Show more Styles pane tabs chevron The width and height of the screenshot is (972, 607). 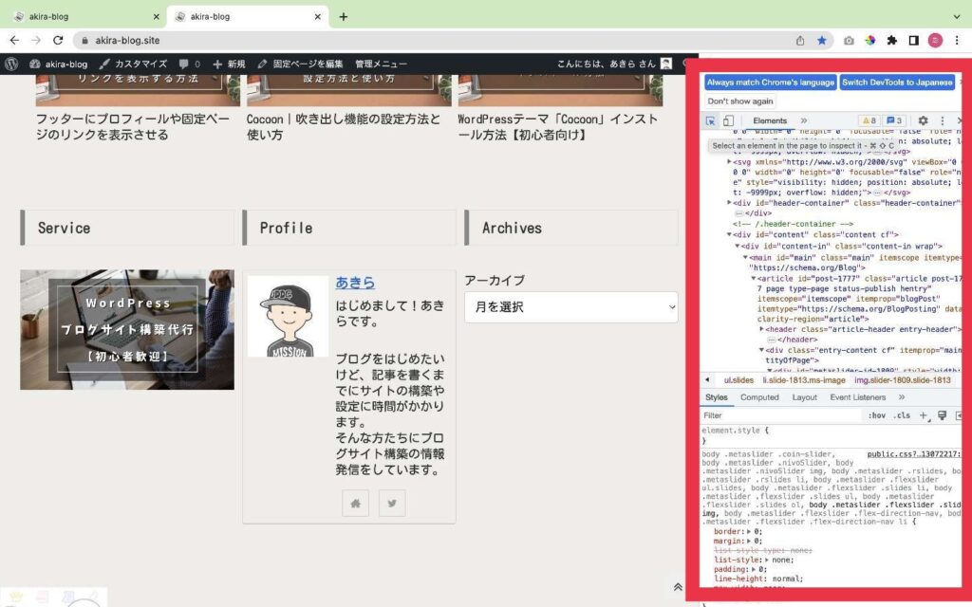click(x=902, y=397)
